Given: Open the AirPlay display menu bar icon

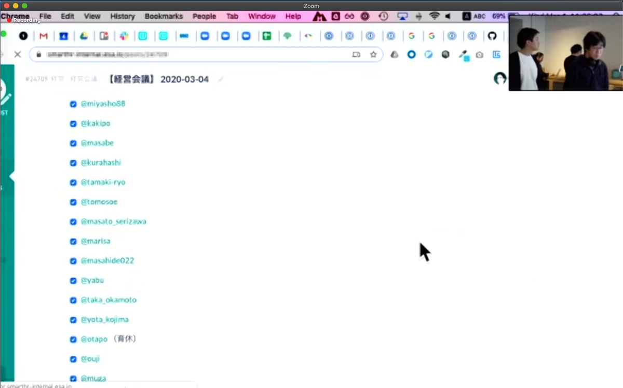Looking at the screenshot, I should pos(402,17).
